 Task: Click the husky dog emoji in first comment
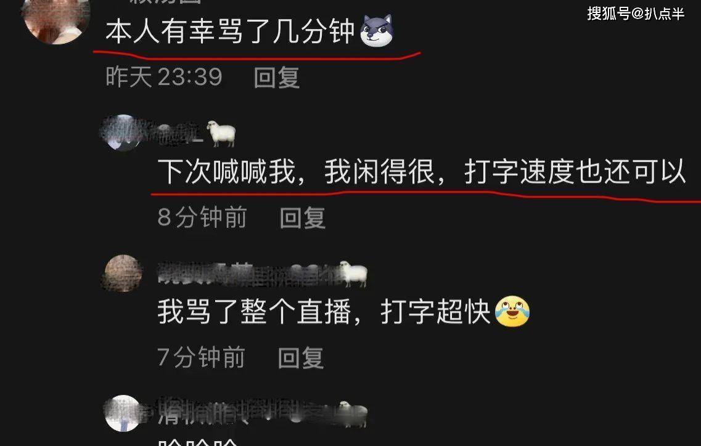point(377,30)
